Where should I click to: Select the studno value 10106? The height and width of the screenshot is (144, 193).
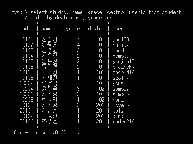26,78
